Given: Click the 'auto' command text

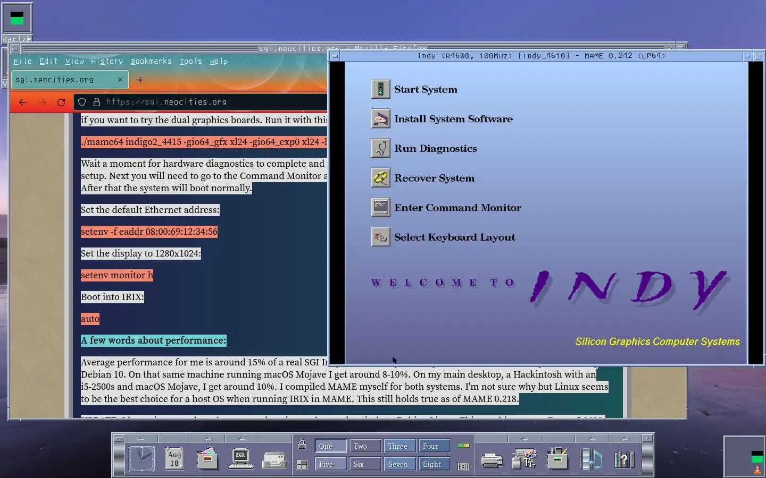Looking at the screenshot, I should (90, 319).
